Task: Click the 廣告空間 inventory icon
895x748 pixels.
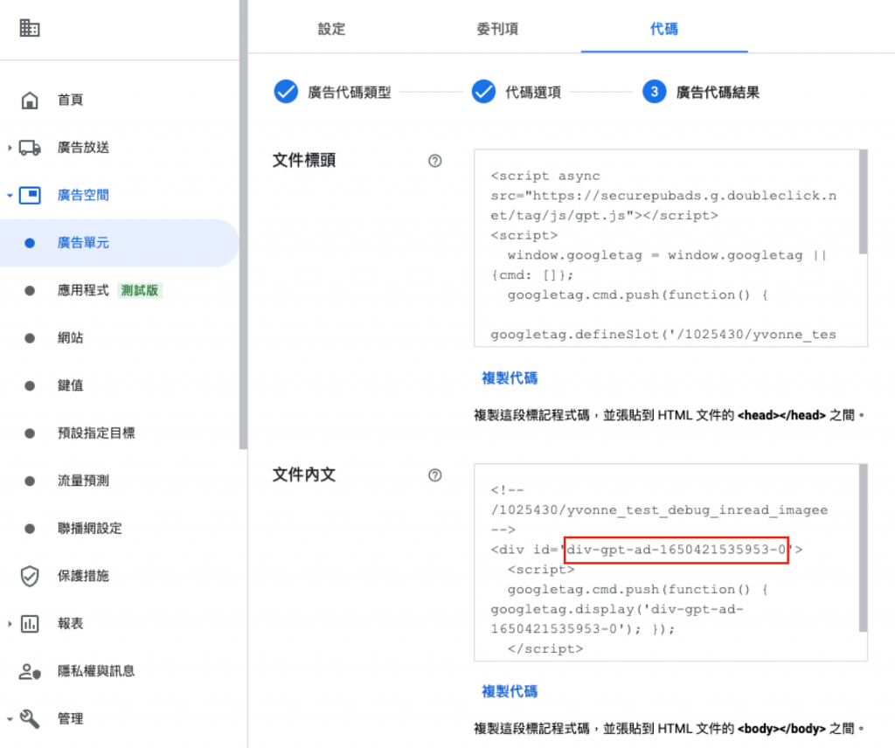Action: tap(30, 195)
